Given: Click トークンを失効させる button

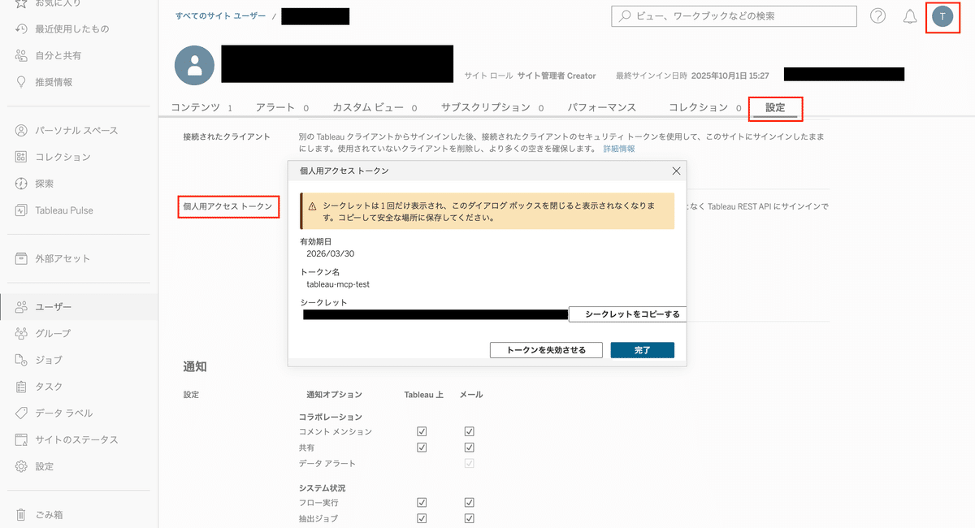Looking at the screenshot, I should (x=545, y=350).
